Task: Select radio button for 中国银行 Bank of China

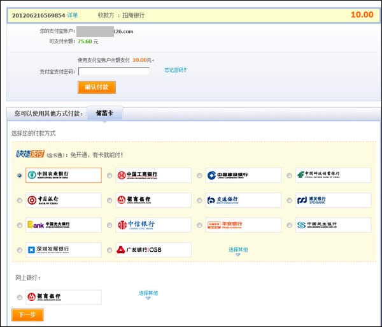Action: point(20,200)
